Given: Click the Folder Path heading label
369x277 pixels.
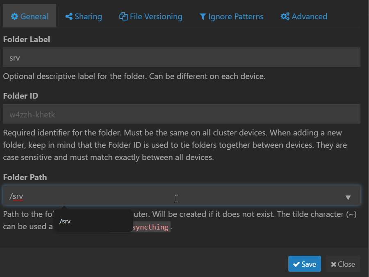Looking at the screenshot, I should tap(25, 178).
